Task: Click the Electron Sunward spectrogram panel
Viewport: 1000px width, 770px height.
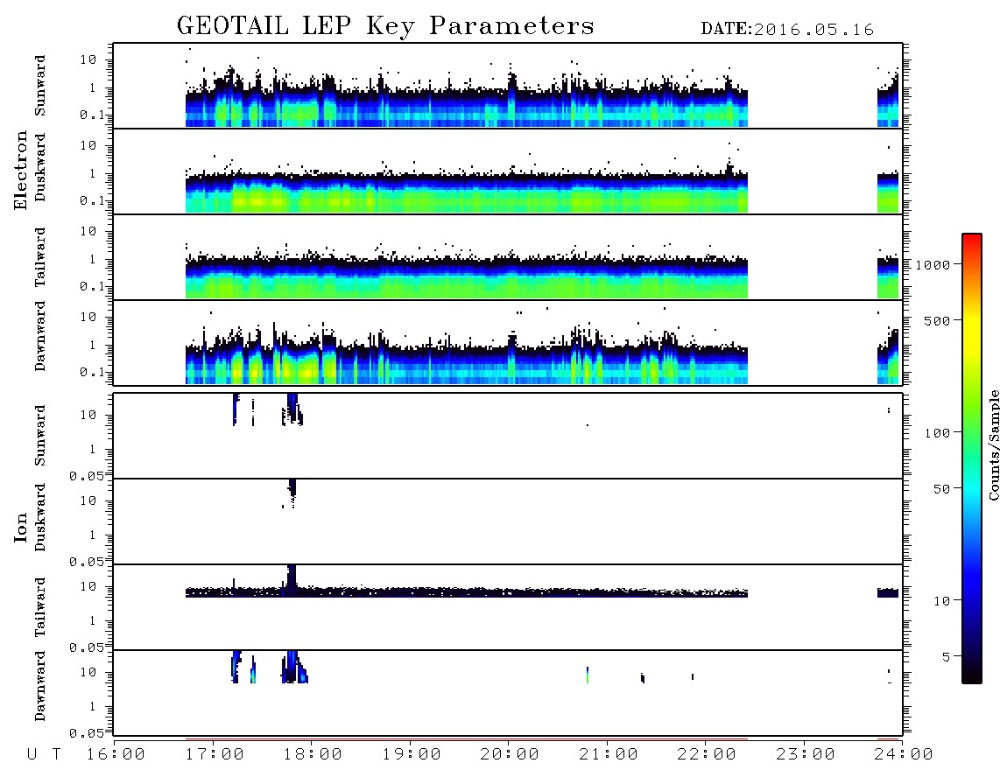Action: tap(508, 86)
